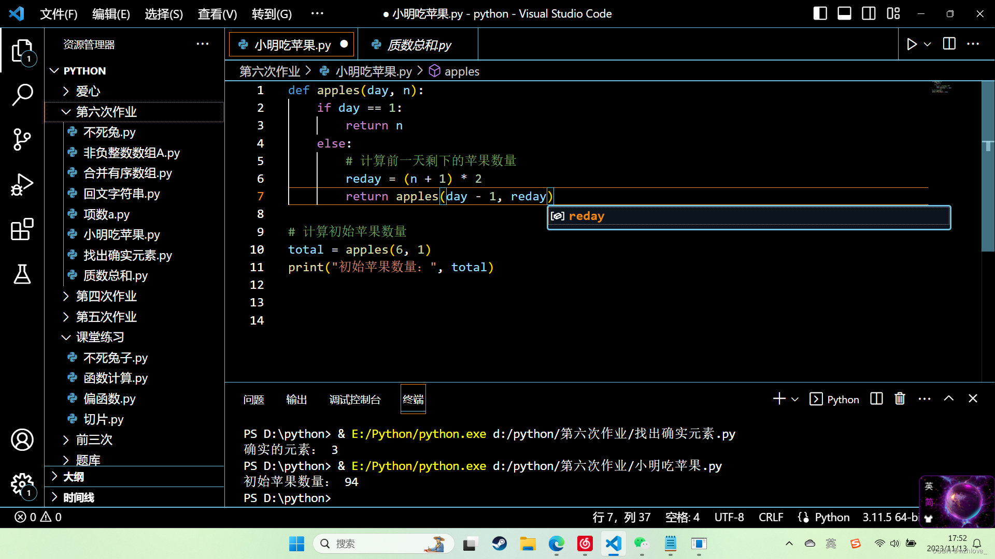
Task: Split the terminal panel
Action: pyautogui.click(x=876, y=399)
